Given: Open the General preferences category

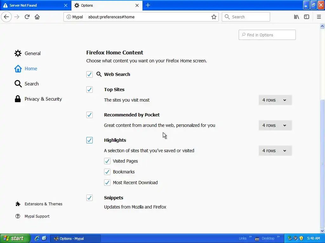Looking at the screenshot, I should 33,53.
